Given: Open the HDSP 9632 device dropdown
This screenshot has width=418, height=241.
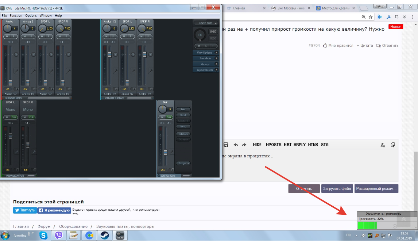Looking at the screenshot, I should pyautogui.click(x=205, y=23).
